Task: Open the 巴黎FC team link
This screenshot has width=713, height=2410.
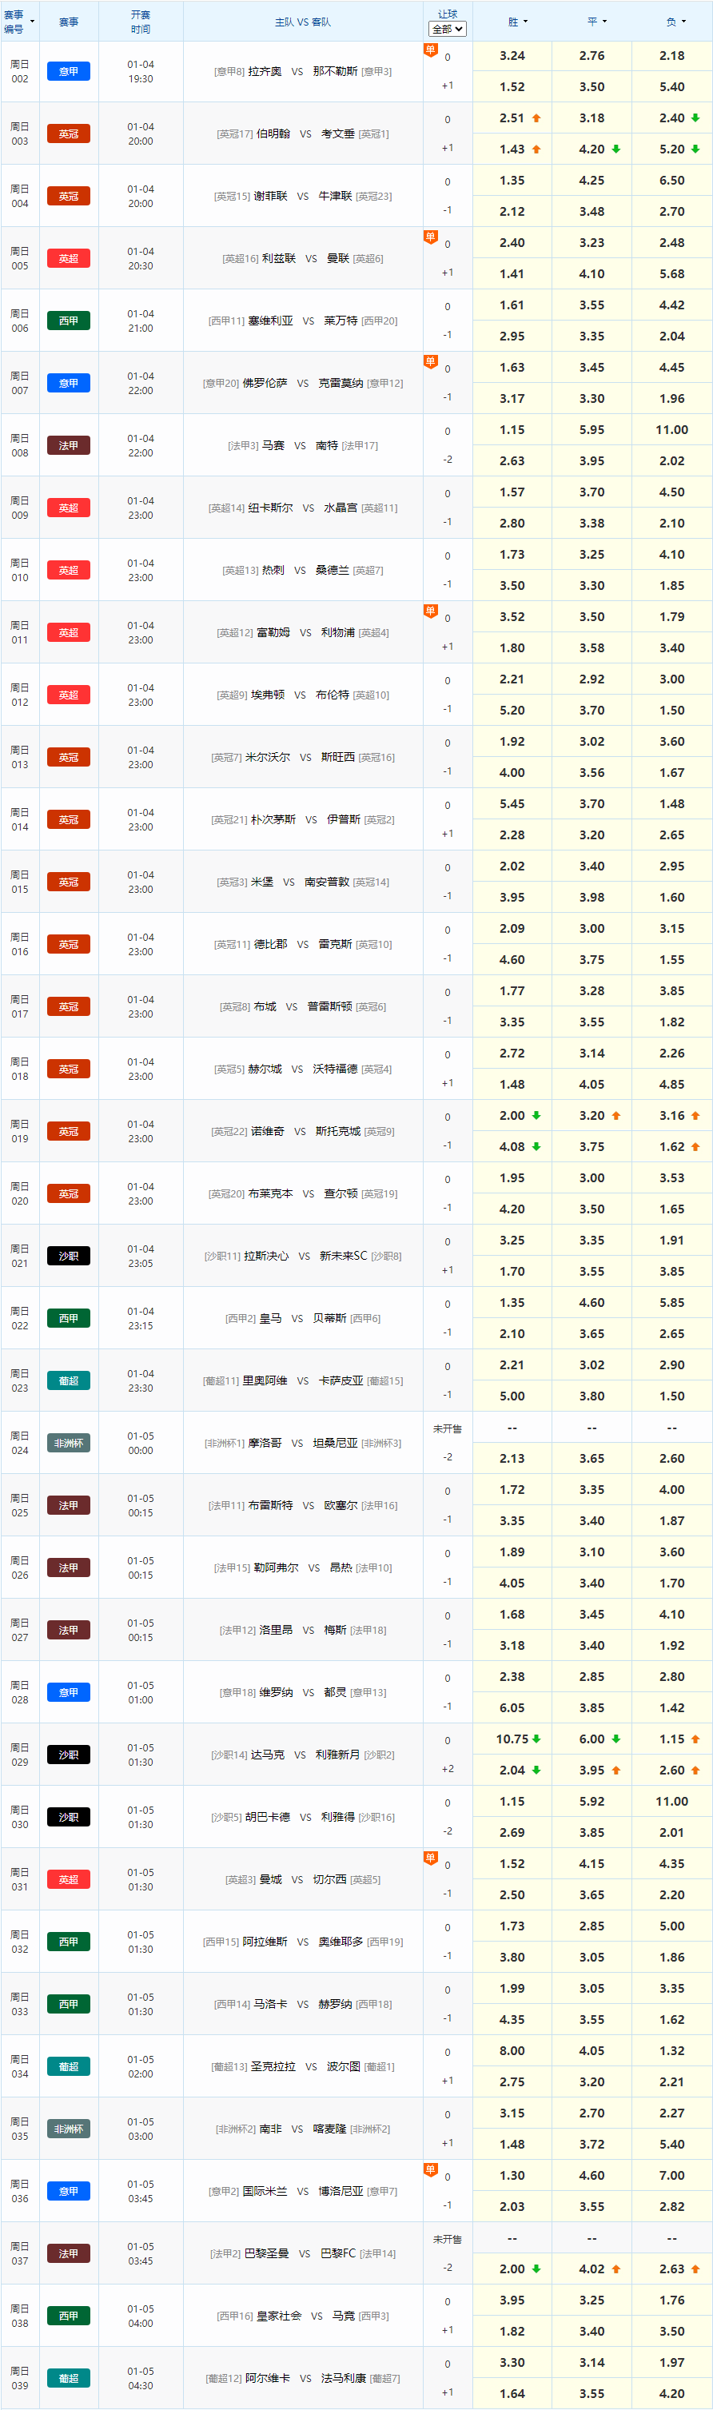Action: pos(338,2254)
